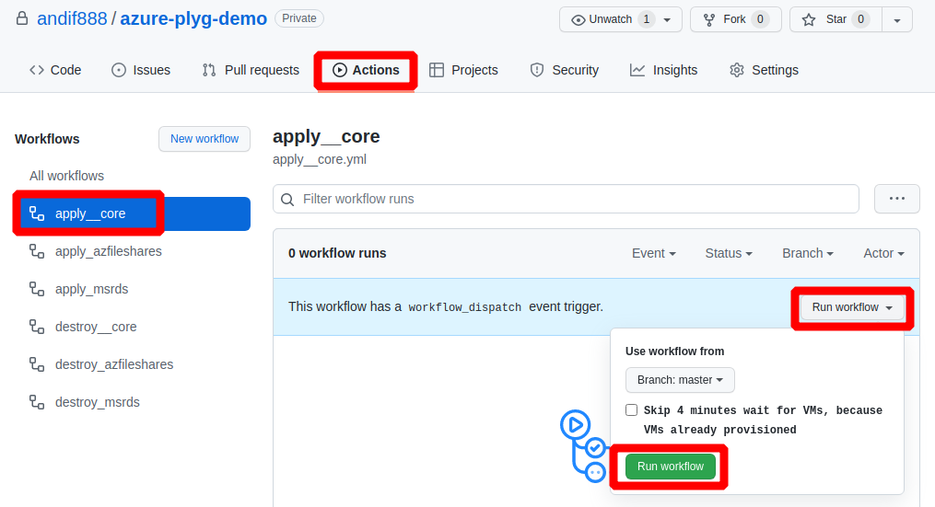Viewport: 935px width, 507px height.
Task: Enable Skip 4 minutes wait for VMs checkbox
Action: click(x=632, y=409)
